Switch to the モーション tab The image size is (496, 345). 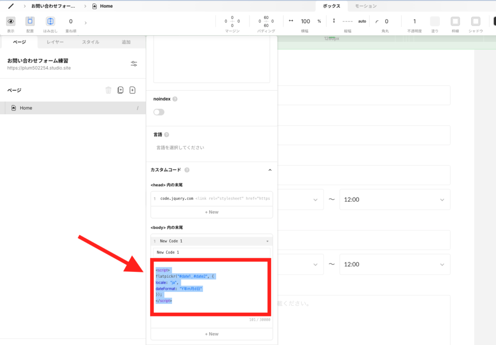(366, 6)
